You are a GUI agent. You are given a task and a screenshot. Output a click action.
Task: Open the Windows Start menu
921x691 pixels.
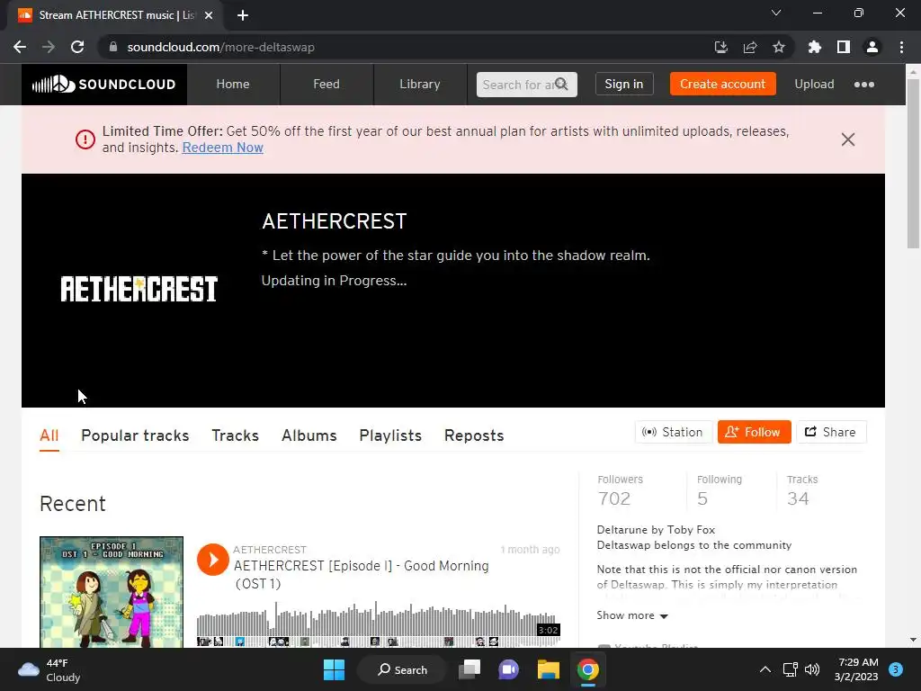click(335, 669)
